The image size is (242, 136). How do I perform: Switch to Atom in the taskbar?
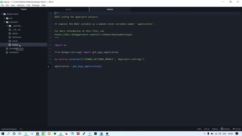pyautogui.click(x=60, y=134)
